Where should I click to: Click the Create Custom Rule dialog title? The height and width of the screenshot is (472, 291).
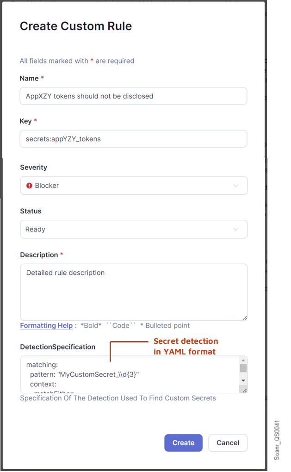point(75,26)
